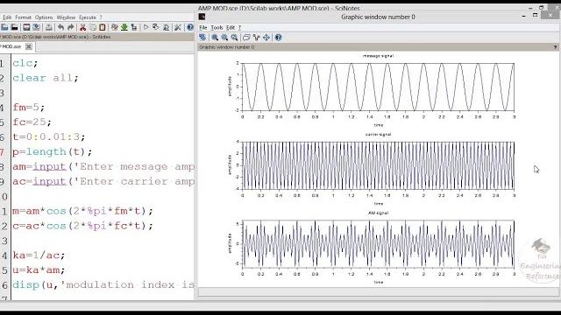Click the Rotate icon in the Graphic window toolbar
The height and width of the screenshot is (315, 561).
[202, 37]
